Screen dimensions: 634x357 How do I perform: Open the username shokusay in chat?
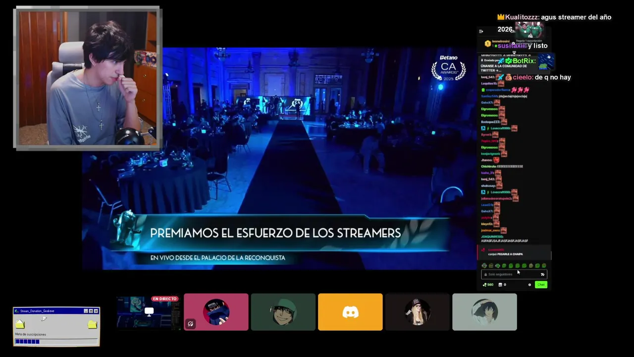click(488, 186)
